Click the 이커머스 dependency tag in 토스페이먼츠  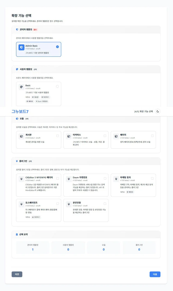[x=36, y=217]
